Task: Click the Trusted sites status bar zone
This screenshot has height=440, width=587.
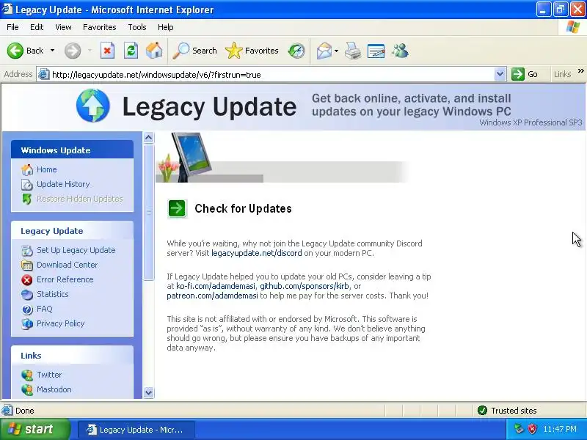Action: click(x=507, y=411)
